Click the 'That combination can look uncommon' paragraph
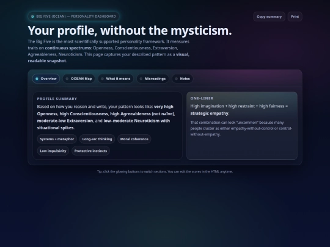The image size is (330, 247). click(241, 128)
